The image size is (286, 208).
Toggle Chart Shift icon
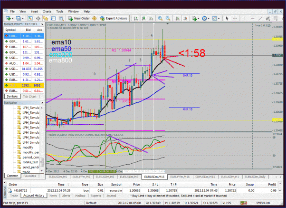tap(185, 18)
